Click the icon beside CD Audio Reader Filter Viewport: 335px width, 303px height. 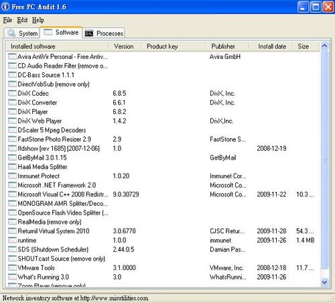[x=12, y=66]
